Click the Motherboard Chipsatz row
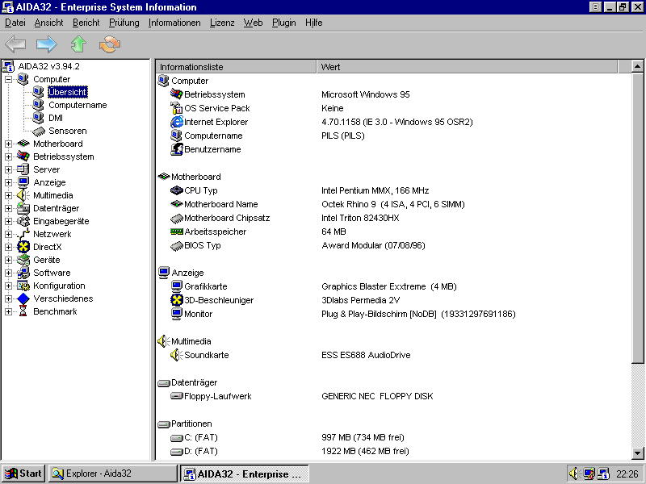 pyautogui.click(x=393, y=218)
